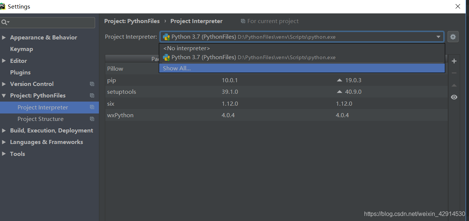
Task: Select the wxPython package row
Action: tap(276, 115)
